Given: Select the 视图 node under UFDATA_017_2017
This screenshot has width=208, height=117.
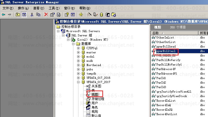Looking at the screenshot, I should click(x=95, y=94).
